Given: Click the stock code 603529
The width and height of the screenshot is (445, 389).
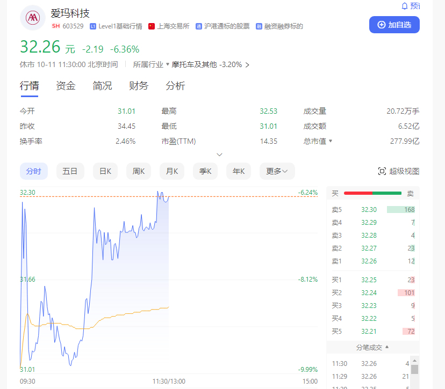Looking at the screenshot, I should coord(73,26).
